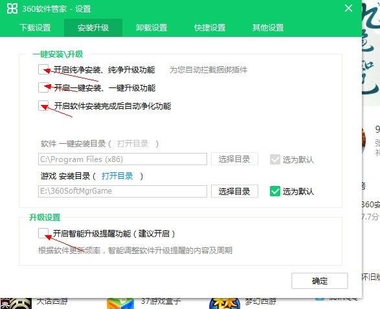Go to the 快捷设置 tab
This screenshot has height=309, width=380.
click(210, 28)
